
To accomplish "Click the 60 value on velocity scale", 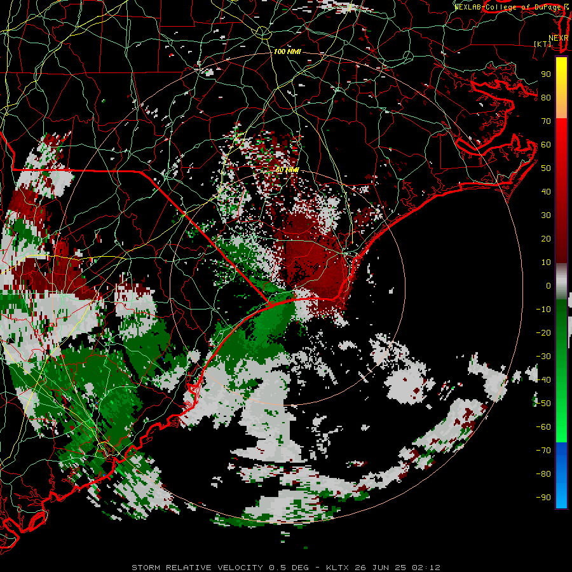I will pyautogui.click(x=546, y=144).
